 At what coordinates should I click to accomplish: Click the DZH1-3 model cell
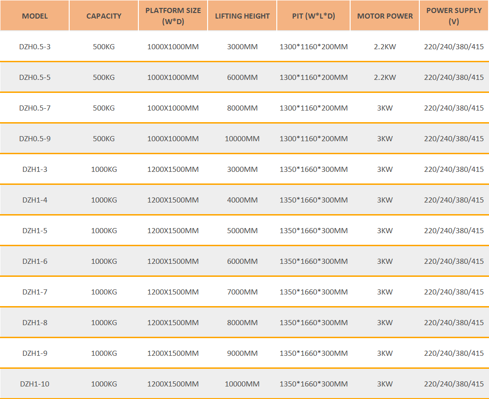[x=35, y=169]
